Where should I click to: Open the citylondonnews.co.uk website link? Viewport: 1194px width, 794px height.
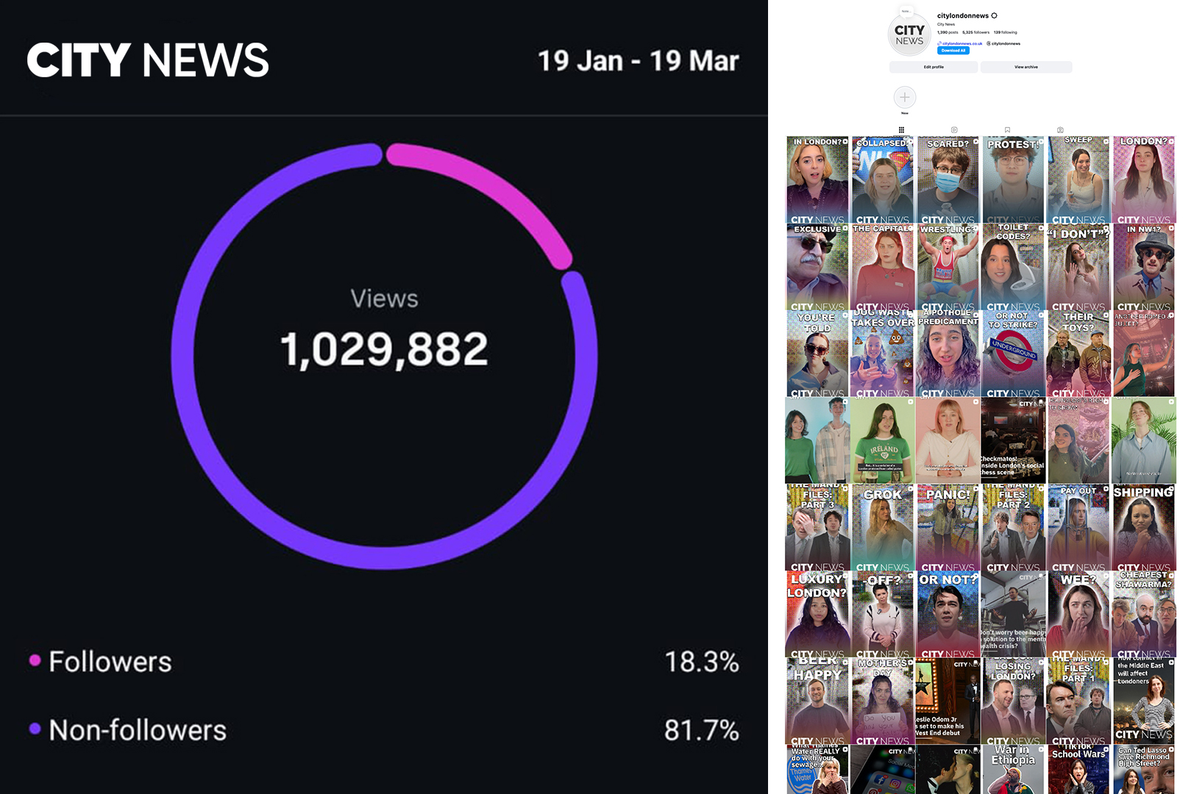click(x=962, y=43)
